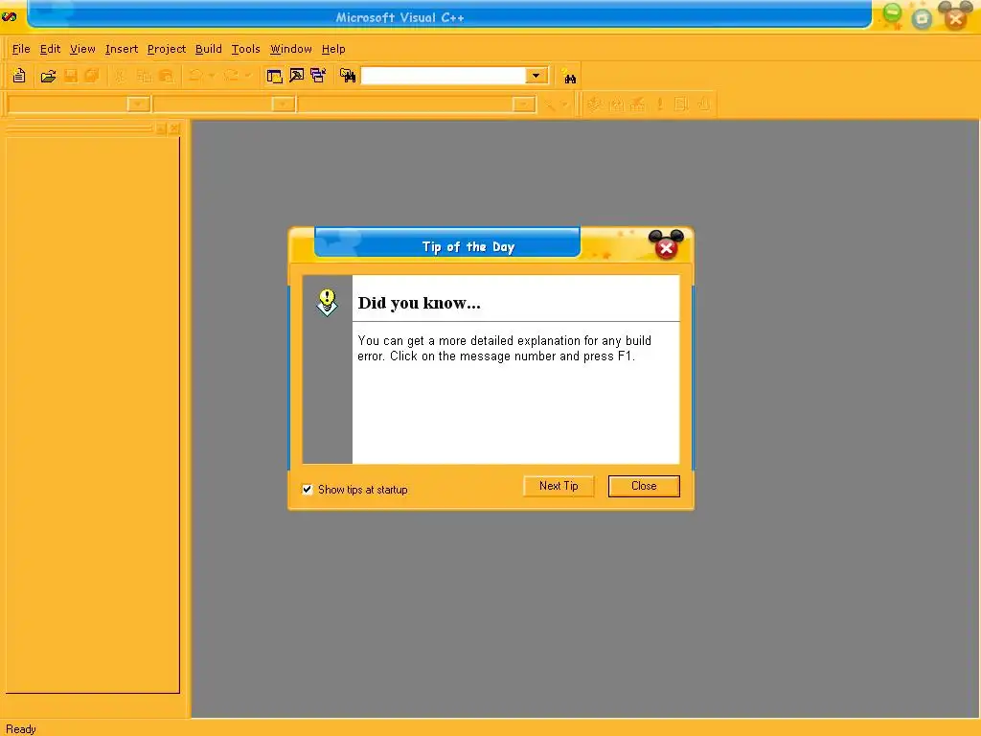Click the Next Tip button
981x736 pixels.
[x=559, y=486]
